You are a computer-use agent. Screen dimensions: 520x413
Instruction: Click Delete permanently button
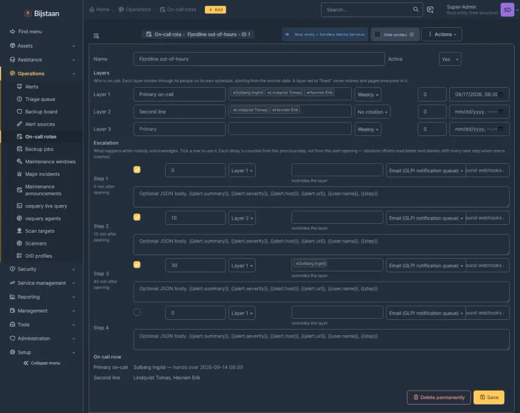pyautogui.click(x=439, y=397)
